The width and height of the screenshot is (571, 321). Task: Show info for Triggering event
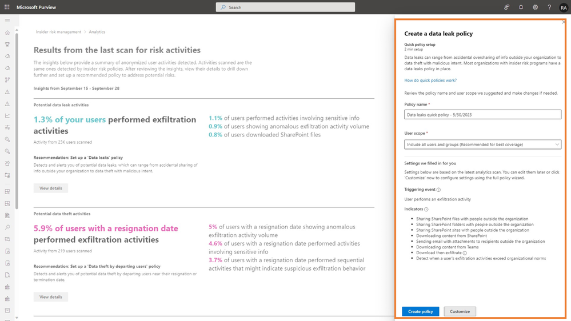point(438,190)
